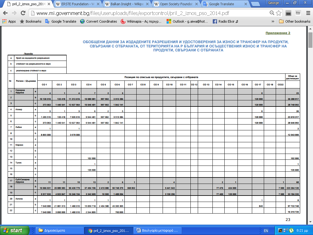Click the clapperboard extension icon
Image resolution: width=313 pixels, height=235 pixels.
click(288, 13)
